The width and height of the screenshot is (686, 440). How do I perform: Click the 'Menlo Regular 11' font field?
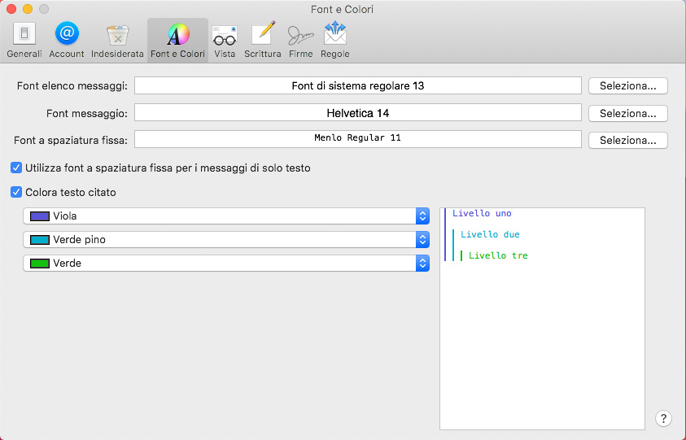[358, 140]
